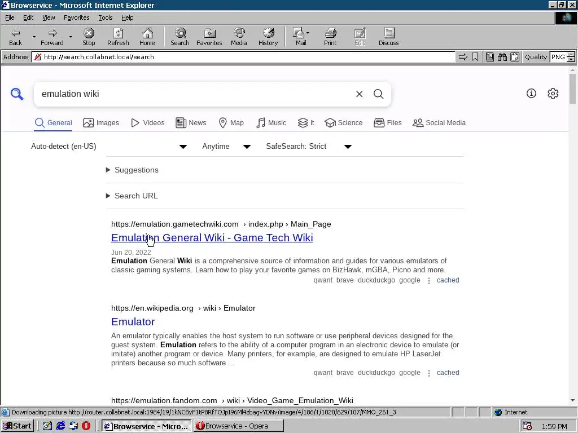Select the General search tab
Screen dimensions: 578x433
coord(53,123)
